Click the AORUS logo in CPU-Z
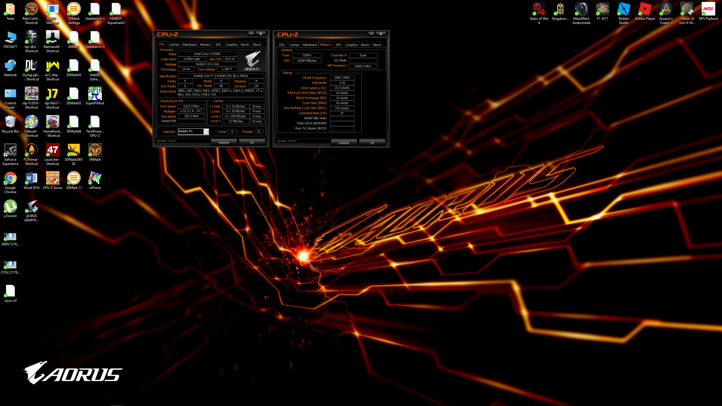 [x=252, y=61]
